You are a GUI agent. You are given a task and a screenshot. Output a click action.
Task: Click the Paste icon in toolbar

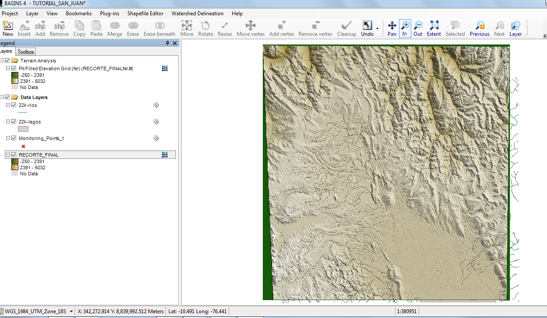click(96, 26)
